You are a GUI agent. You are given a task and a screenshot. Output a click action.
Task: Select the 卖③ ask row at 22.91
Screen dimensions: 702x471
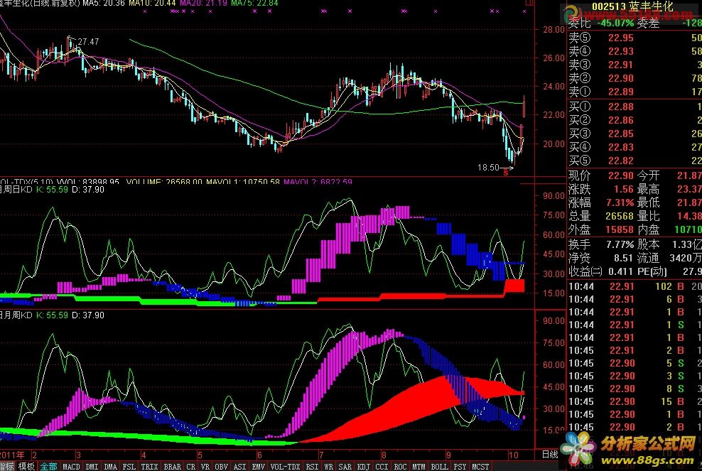(x=634, y=65)
